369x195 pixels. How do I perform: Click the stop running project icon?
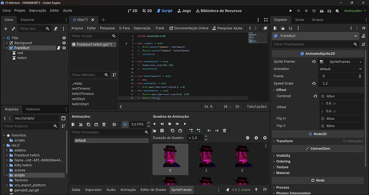(x=306, y=11)
